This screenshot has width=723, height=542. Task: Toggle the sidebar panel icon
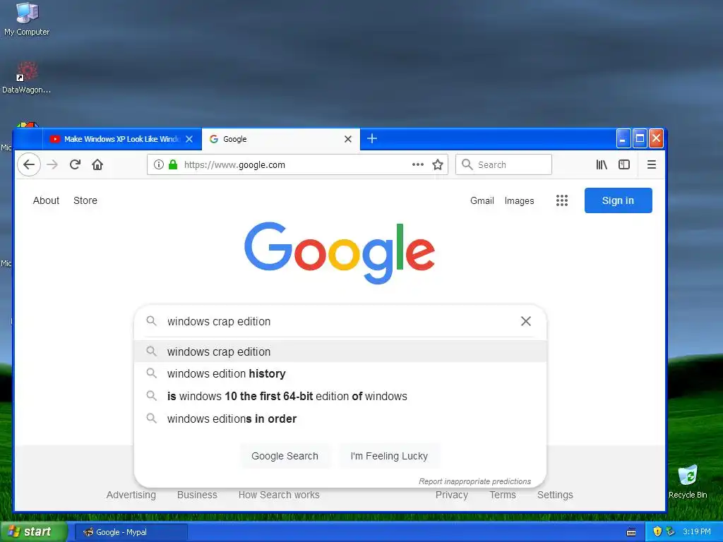pos(624,164)
